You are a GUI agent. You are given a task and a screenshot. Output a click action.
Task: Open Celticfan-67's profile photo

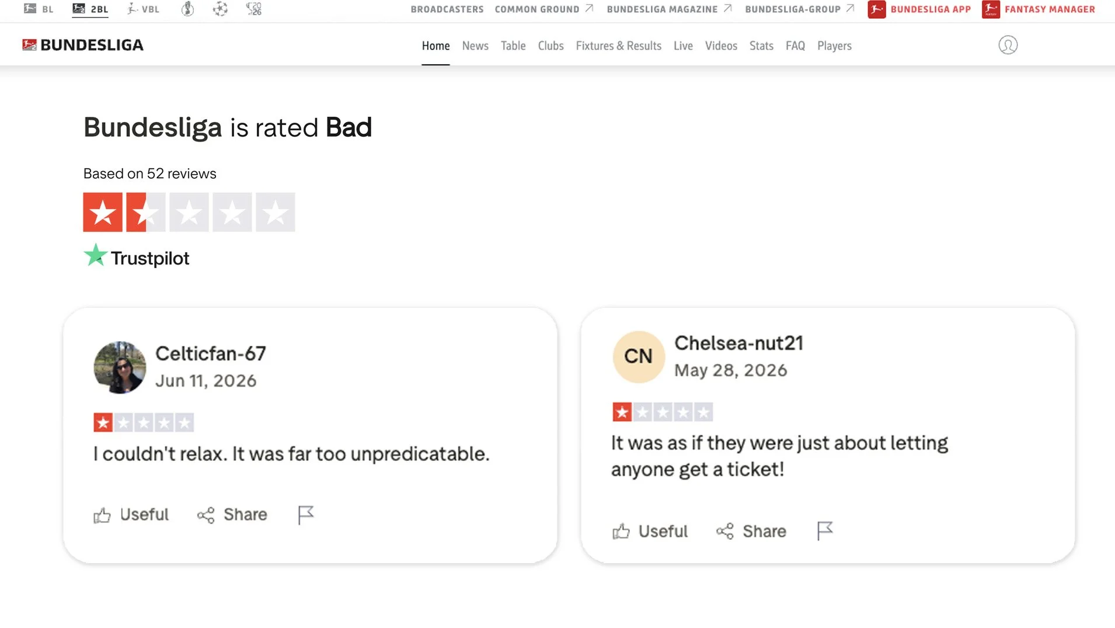[x=120, y=367]
